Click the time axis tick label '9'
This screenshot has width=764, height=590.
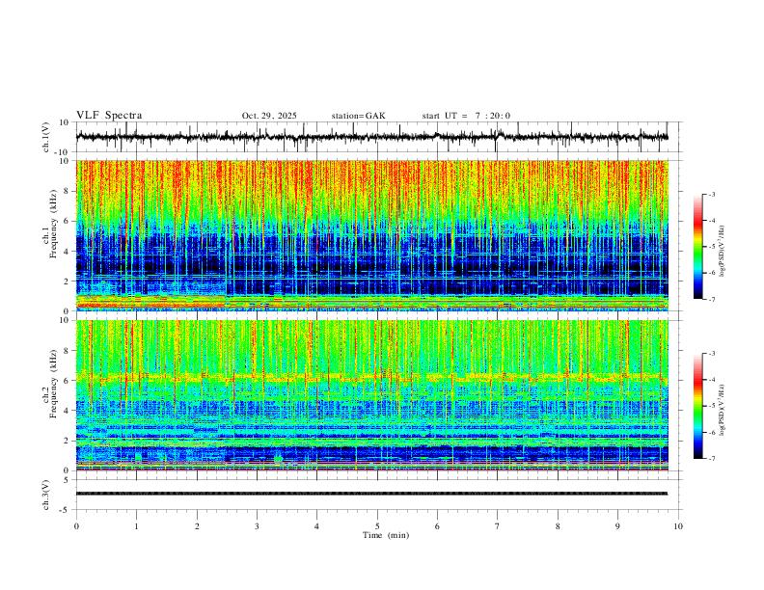(x=617, y=526)
